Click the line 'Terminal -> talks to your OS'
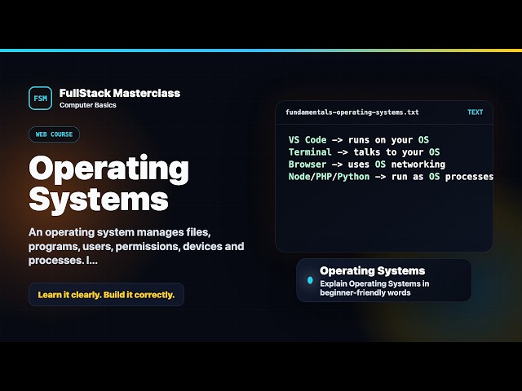 point(365,152)
